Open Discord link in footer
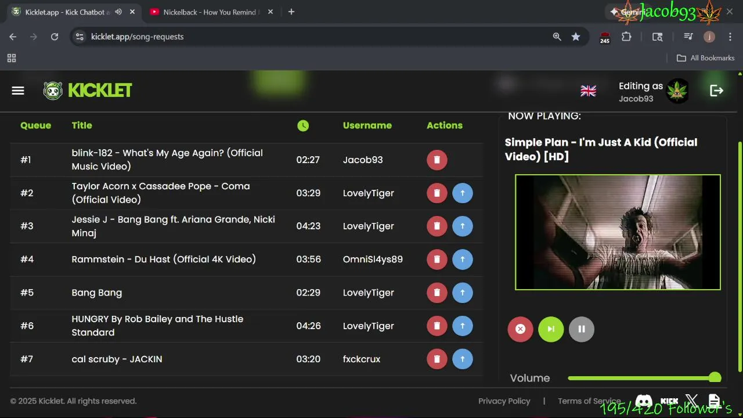This screenshot has width=743, height=418. click(644, 401)
